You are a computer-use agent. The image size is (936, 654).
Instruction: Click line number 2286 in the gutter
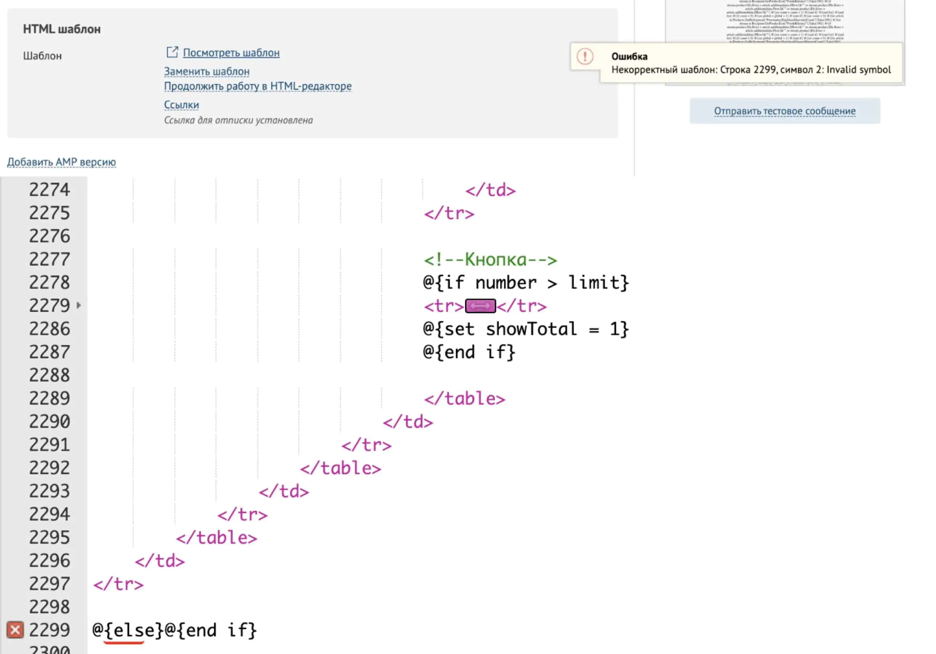pyautogui.click(x=49, y=329)
